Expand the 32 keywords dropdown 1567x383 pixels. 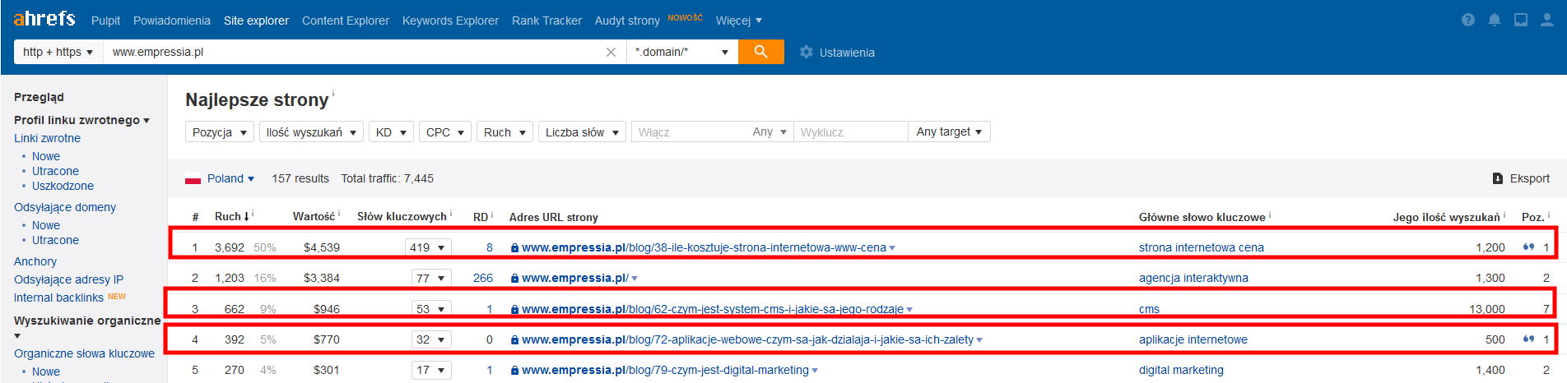point(431,339)
